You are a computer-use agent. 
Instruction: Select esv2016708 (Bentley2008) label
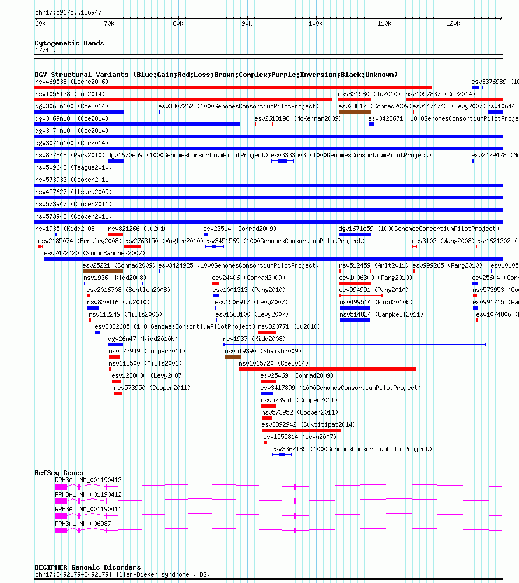click(128, 290)
